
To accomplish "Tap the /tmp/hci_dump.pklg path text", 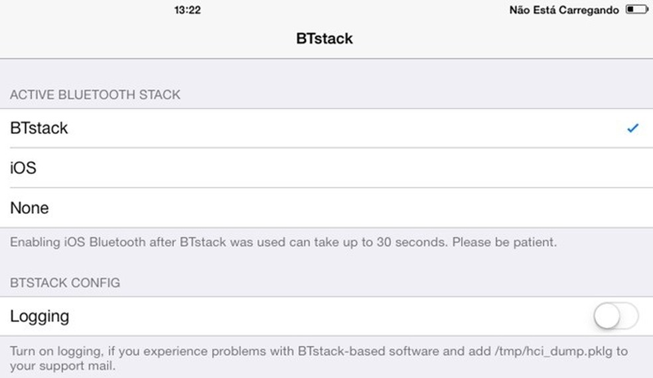I will (553, 351).
